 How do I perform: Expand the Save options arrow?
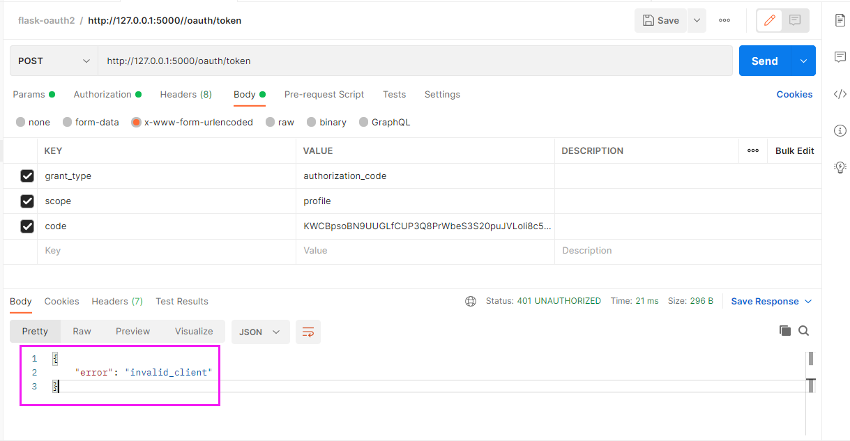coord(697,20)
